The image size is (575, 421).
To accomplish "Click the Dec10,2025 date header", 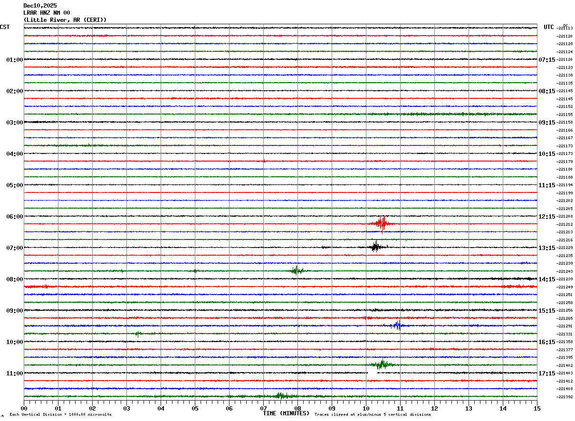I will pyautogui.click(x=40, y=6).
